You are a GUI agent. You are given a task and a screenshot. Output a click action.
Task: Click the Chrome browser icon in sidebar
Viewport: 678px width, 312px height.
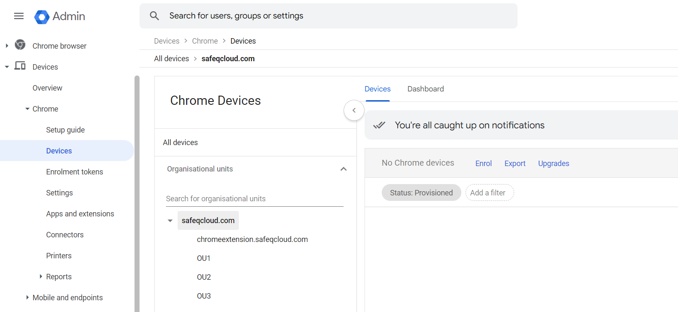20,45
